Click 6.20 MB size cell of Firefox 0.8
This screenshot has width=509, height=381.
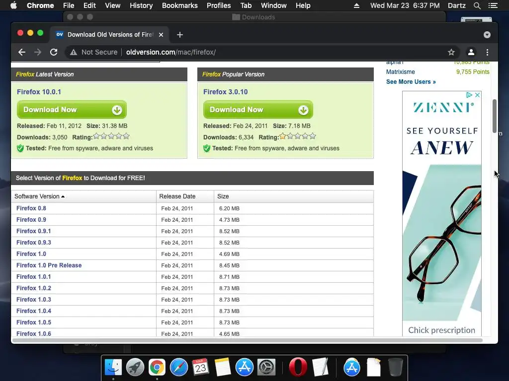229,208
